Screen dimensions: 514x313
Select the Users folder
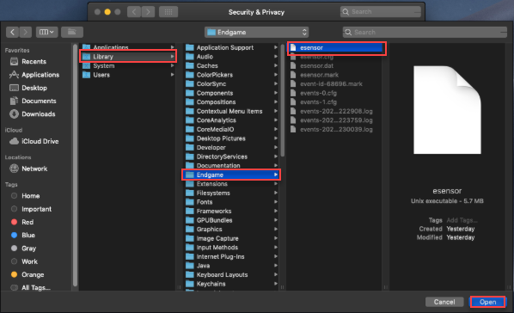(128, 75)
